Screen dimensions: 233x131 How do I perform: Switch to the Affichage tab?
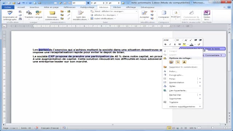131,7
